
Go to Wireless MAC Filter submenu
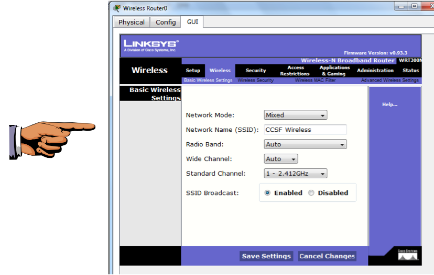315,81
